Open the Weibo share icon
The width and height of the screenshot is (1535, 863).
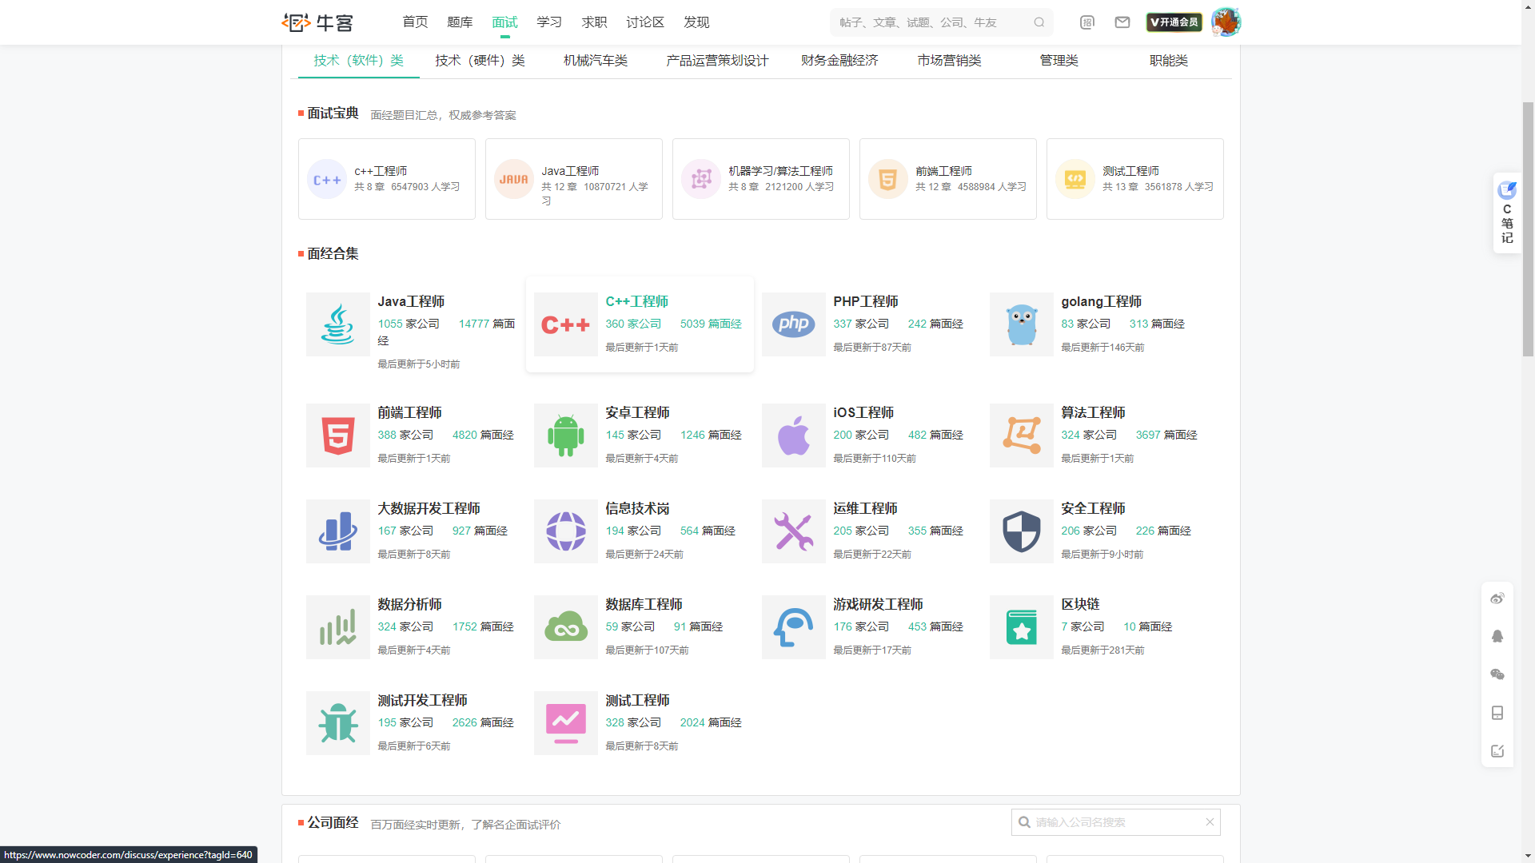tap(1497, 599)
